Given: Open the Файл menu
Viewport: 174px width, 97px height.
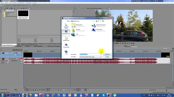Looking at the screenshot, I should pos(2,3).
